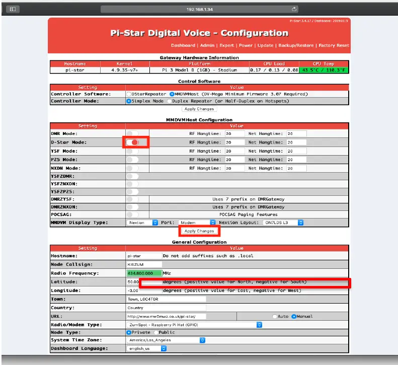Open Nextion Layout ON7LDS L3 dropdown
This screenshot has height=365, width=398.
point(283,223)
